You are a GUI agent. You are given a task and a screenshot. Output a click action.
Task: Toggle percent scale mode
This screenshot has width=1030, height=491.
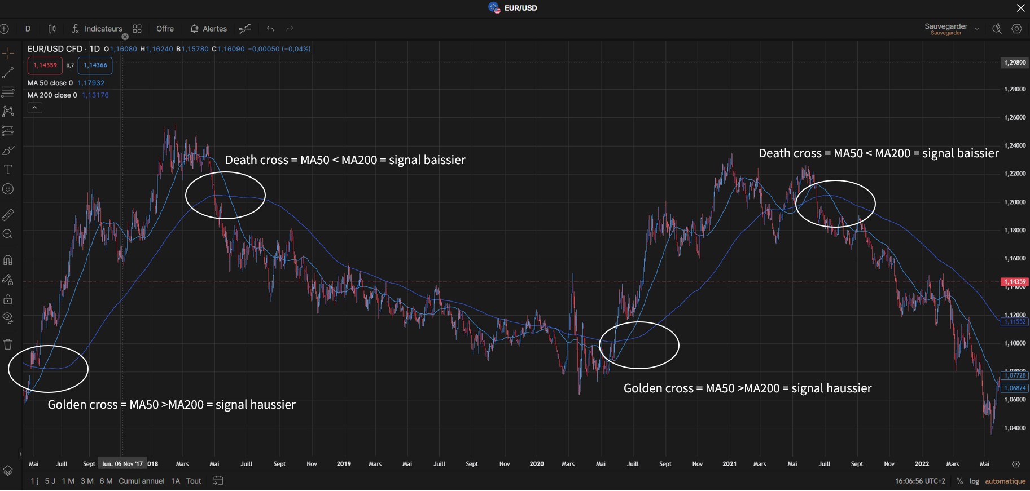click(959, 481)
